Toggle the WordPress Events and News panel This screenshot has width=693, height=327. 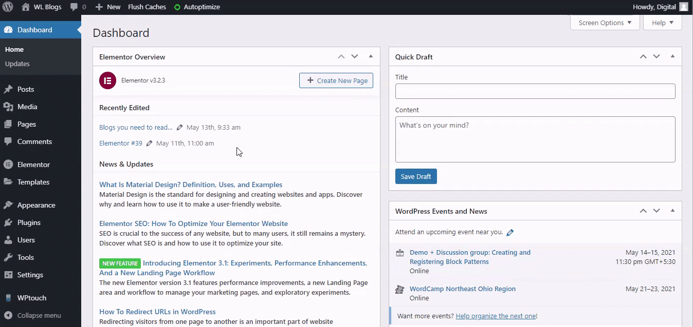[x=672, y=211]
